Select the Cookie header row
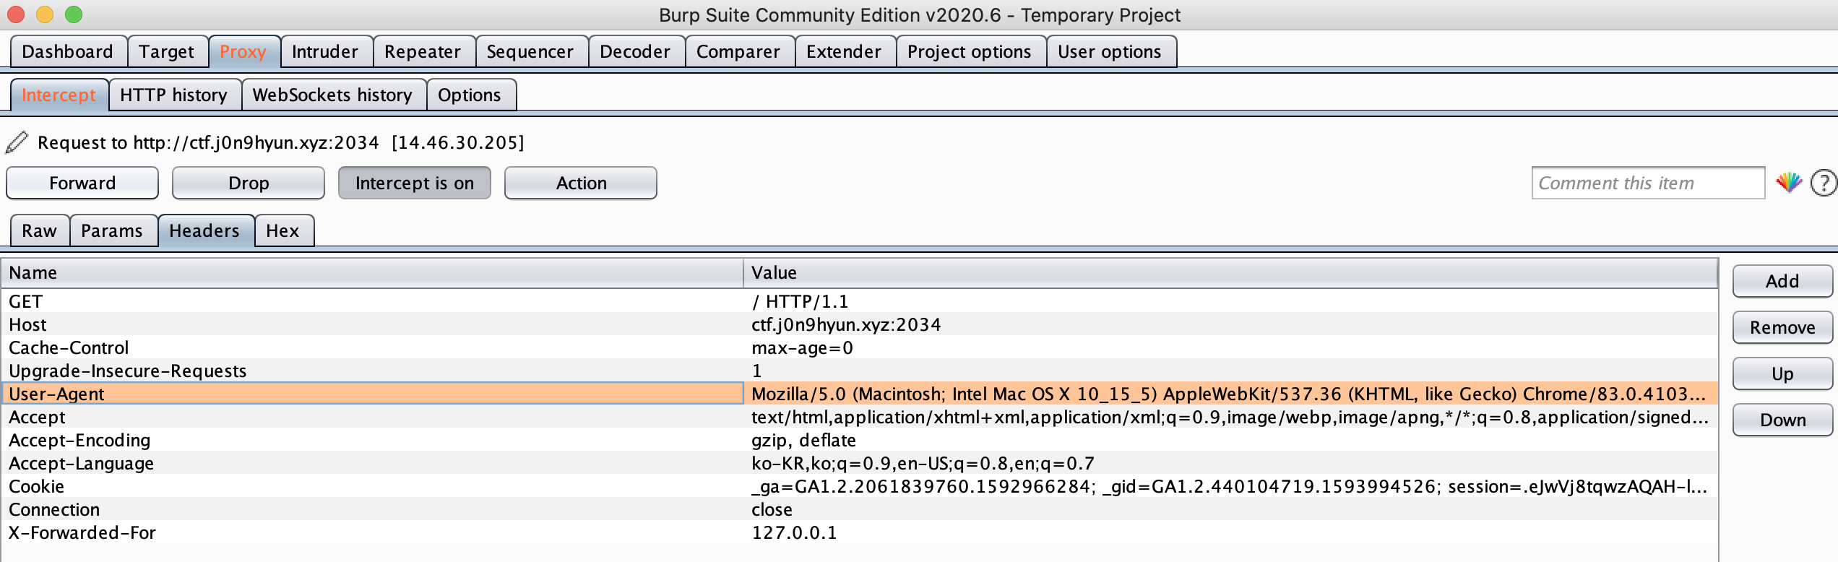 pyautogui.click(x=859, y=486)
